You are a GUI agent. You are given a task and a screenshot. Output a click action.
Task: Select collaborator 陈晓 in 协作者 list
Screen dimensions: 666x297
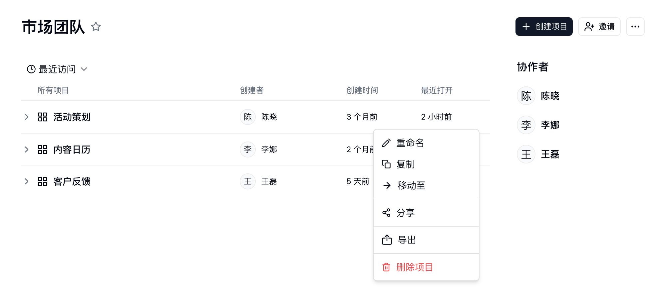pyautogui.click(x=538, y=96)
